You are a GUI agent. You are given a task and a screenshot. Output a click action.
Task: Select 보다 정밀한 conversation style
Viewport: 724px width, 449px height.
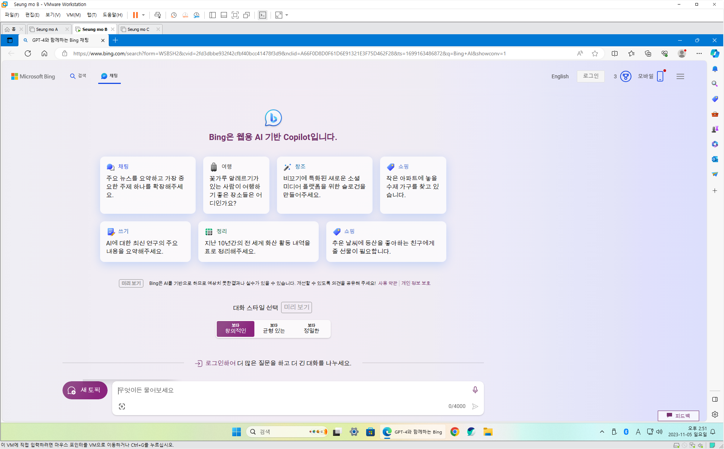click(x=311, y=329)
